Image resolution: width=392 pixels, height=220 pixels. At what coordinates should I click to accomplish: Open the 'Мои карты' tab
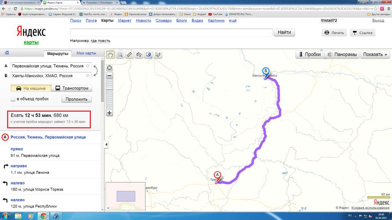tap(86, 53)
